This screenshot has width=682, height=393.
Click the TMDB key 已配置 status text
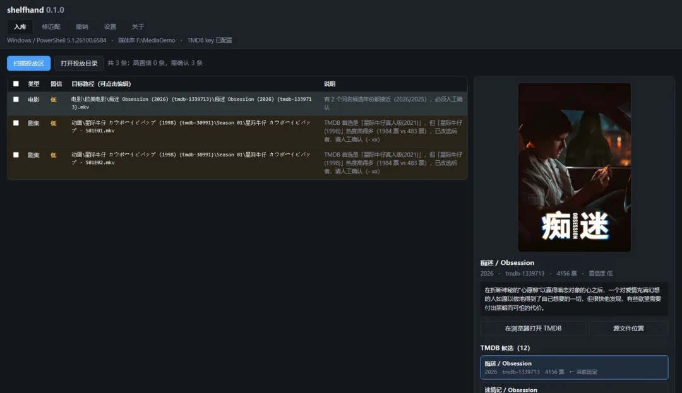(210, 40)
